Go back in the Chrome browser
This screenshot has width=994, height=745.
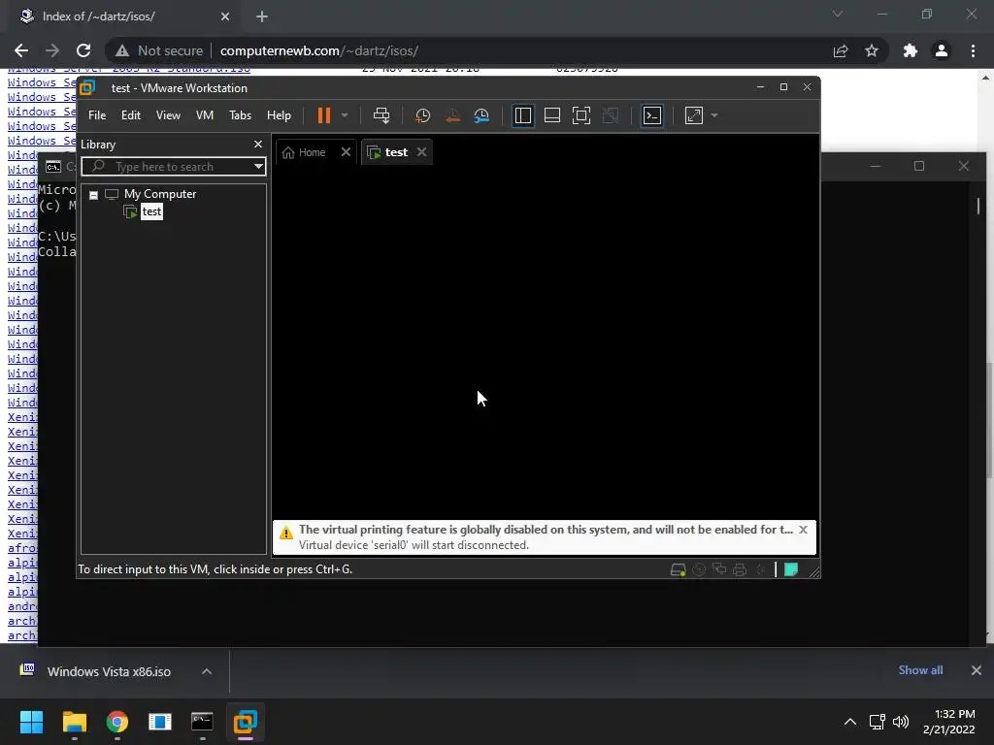(x=21, y=50)
